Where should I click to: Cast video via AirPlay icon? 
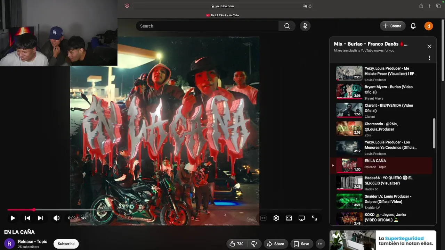click(301, 218)
